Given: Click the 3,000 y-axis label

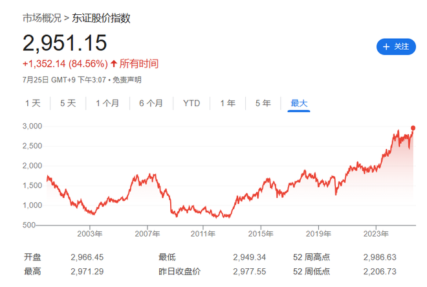Looking at the screenshot, I should pos(32,126).
